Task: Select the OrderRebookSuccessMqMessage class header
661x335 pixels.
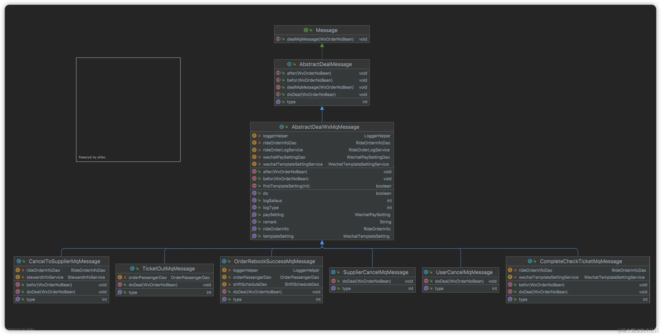Action: coord(274,261)
